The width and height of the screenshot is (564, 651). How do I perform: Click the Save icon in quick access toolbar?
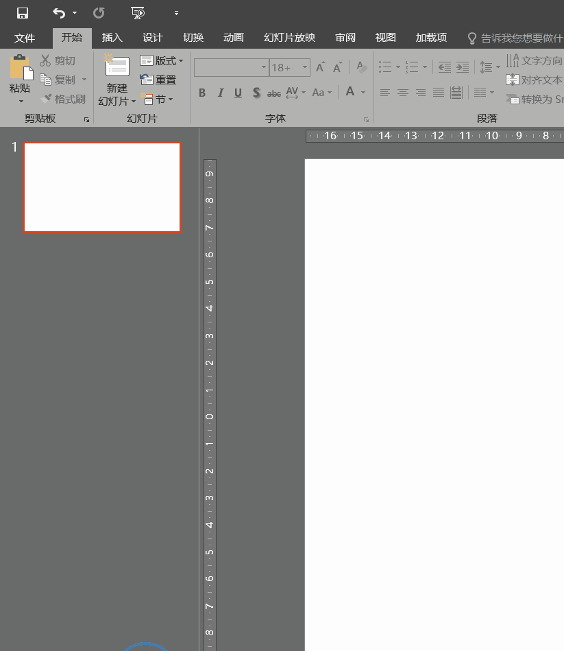23,13
